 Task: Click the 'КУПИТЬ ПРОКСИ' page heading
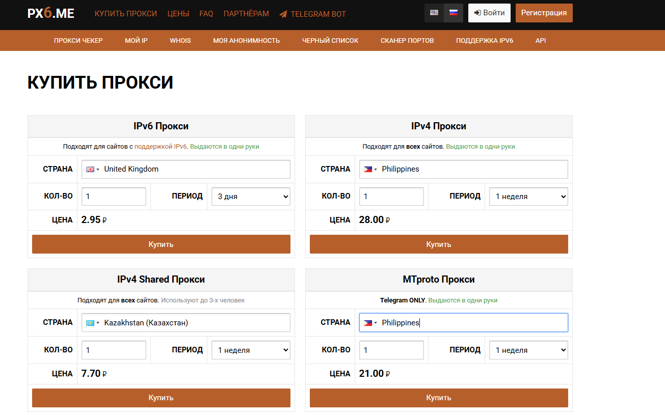(100, 82)
